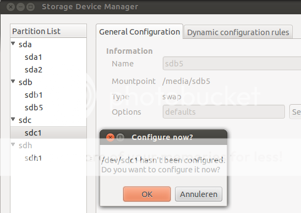Viewport: 301px width, 213px height.
Task: Close the Storage Device Manager window
Action: 11,7
